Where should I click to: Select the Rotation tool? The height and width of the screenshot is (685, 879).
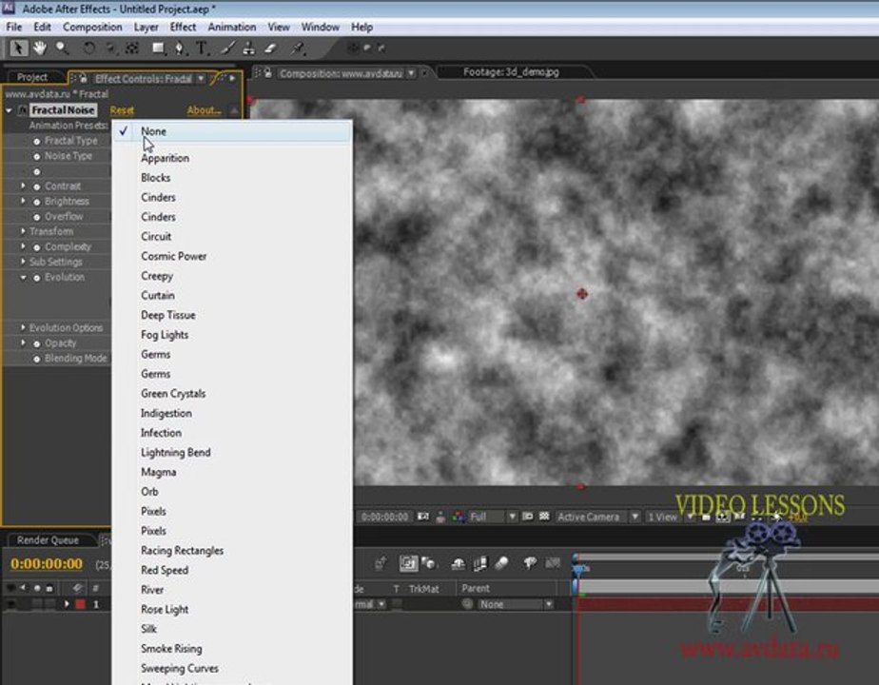point(88,49)
